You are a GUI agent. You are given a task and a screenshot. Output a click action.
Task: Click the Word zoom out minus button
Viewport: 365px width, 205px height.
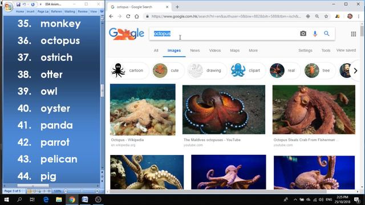click(66, 191)
